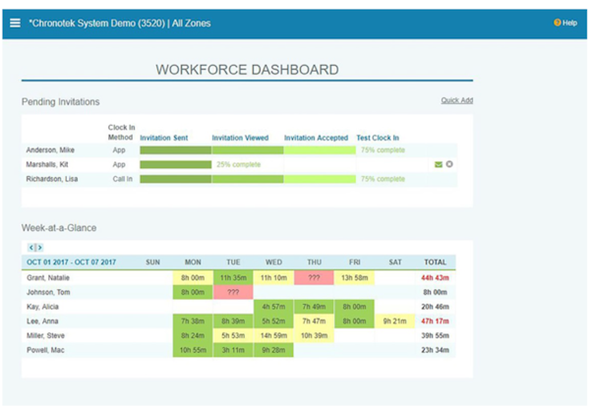
Task: Click Lee, Anna 8h 39m cell
Action: [233, 321]
